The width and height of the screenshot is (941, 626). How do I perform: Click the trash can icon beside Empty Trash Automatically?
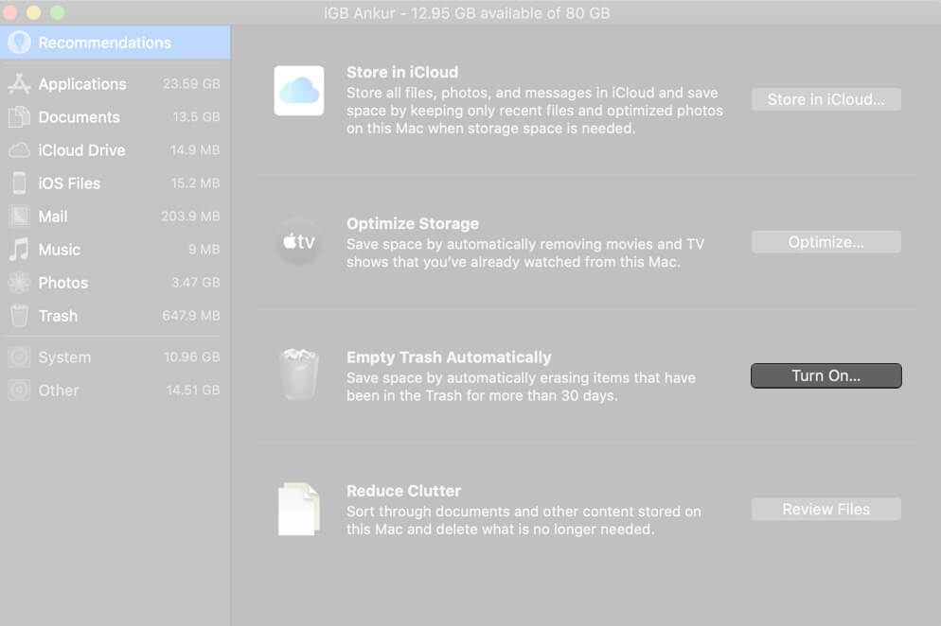[x=299, y=374]
